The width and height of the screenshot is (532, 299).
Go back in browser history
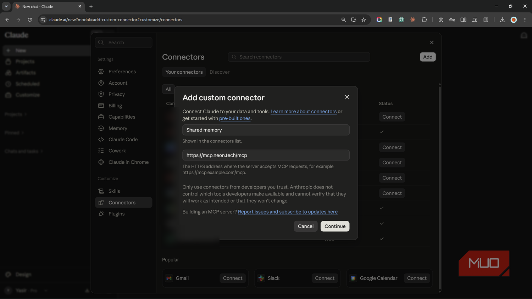7,20
